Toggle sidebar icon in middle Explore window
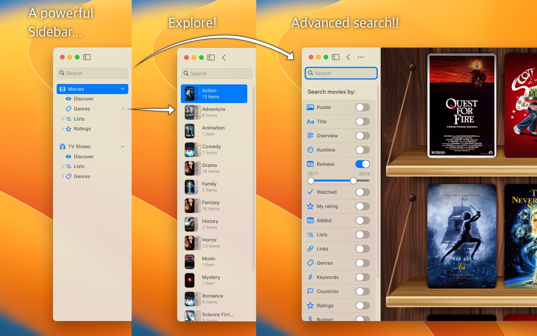This screenshot has height=336, width=537. (211, 57)
